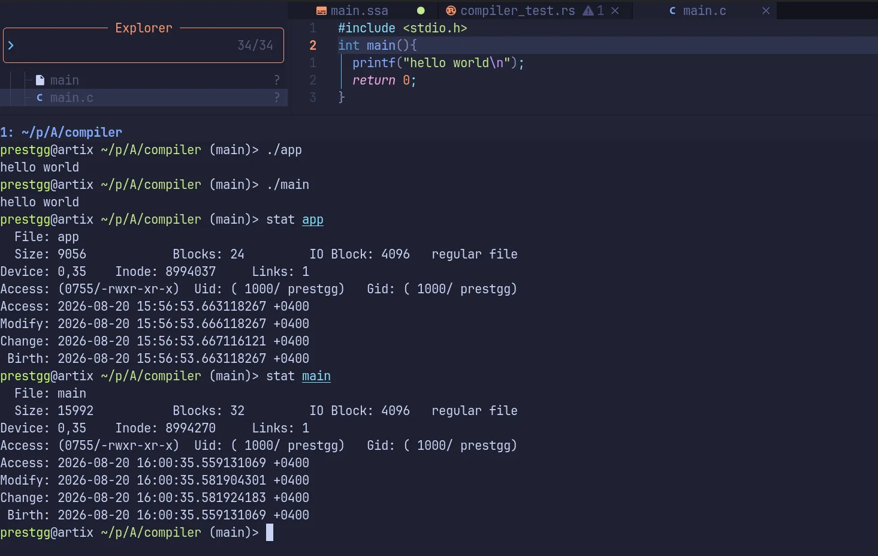This screenshot has width=878, height=556.
Task: Close the main.c tab
Action: (766, 11)
